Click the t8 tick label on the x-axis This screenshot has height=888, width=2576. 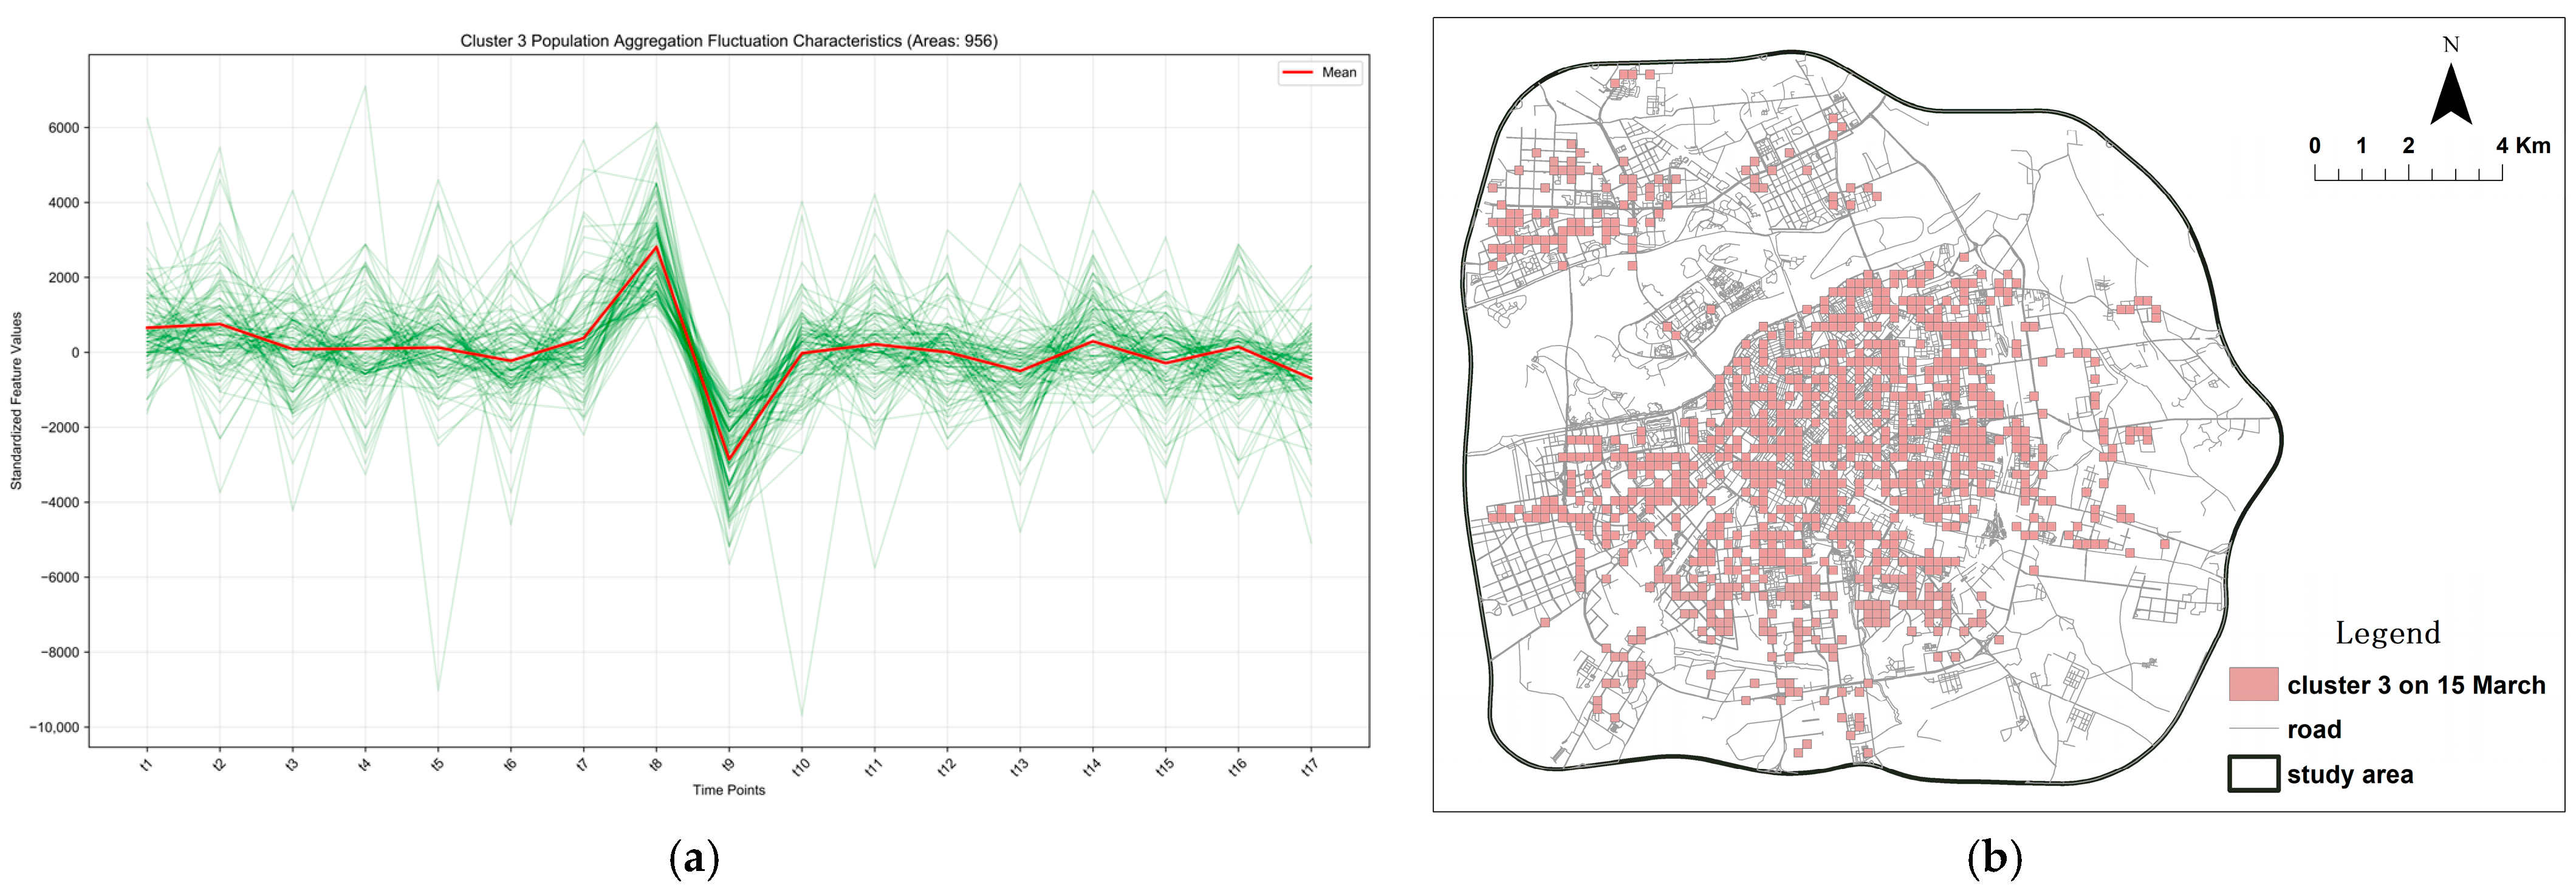tap(656, 765)
